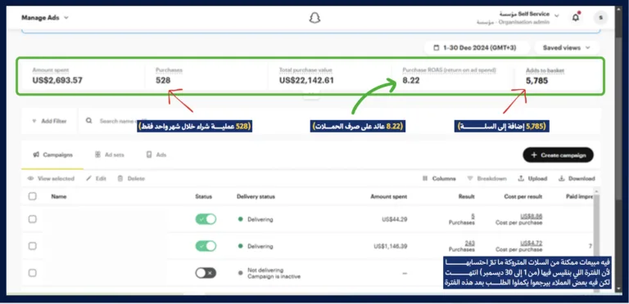Image resolution: width=629 pixels, height=304 pixels.
Task: Click the US$44.29 amount cell
Action: (x=395, y=219)
